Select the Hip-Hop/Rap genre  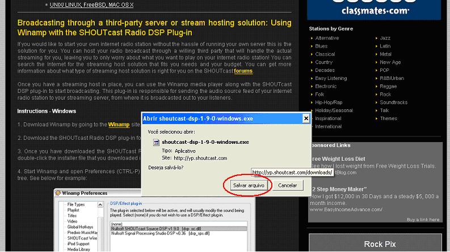point(329,102)
